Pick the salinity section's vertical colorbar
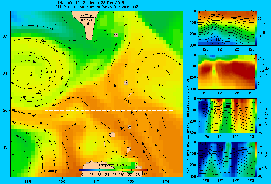This screenshot has height=184, width=271. 256,72
